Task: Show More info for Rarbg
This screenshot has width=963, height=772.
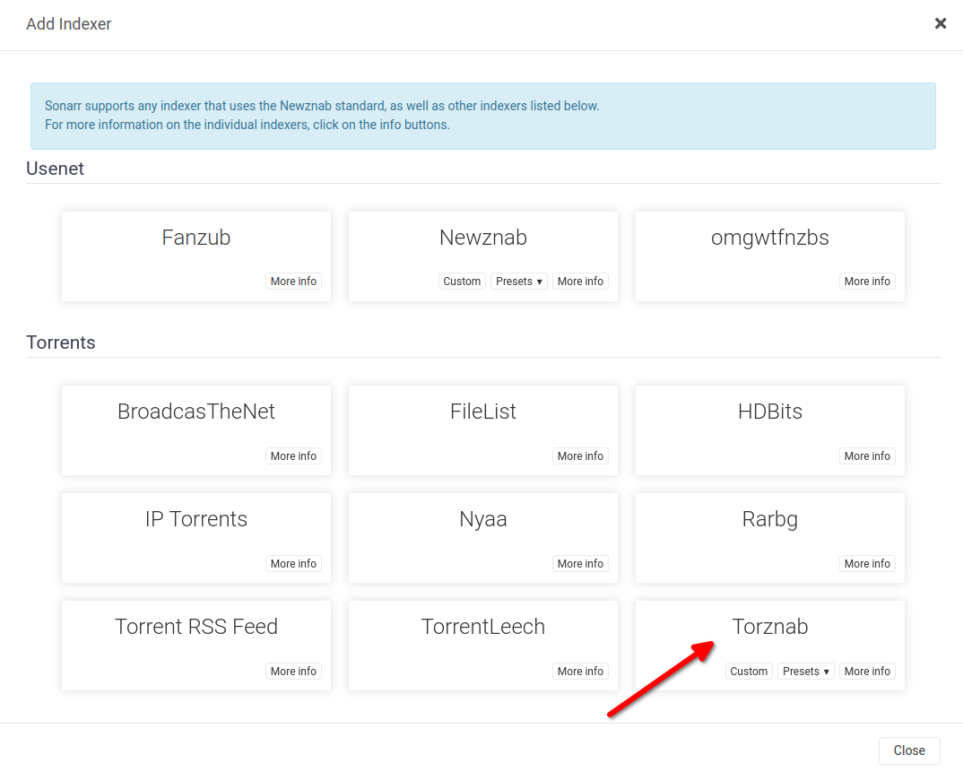Action: [867, 563]
